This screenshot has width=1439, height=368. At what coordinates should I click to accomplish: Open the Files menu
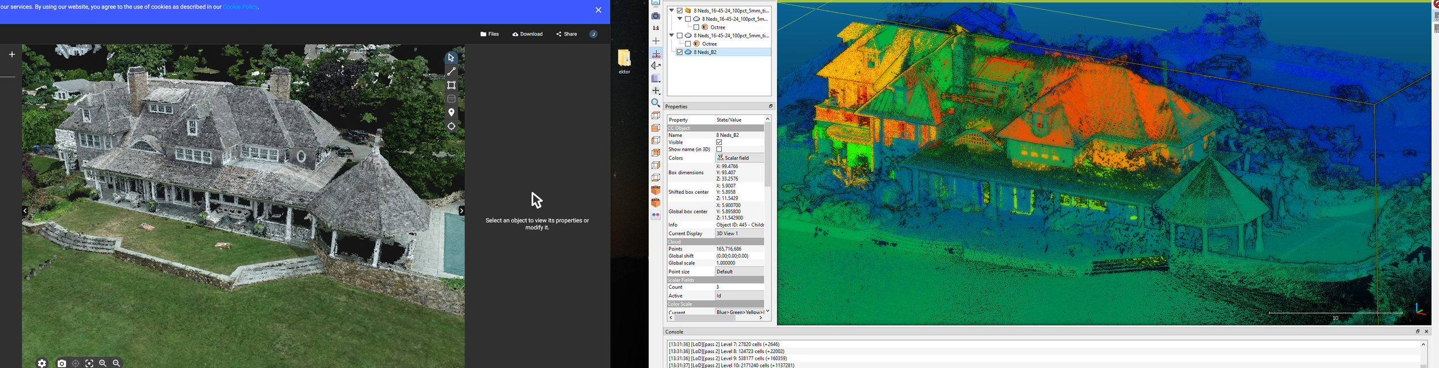[489, 34]
